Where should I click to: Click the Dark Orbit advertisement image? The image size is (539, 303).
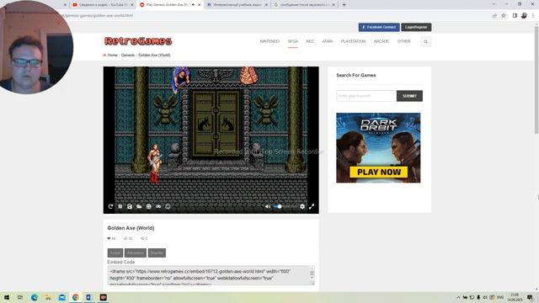378,148
